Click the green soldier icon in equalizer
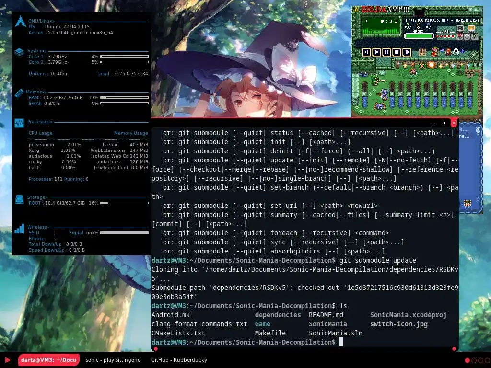 tap(375, 80)
